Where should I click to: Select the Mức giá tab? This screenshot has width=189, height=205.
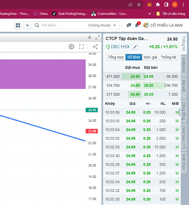coord(151,57)
